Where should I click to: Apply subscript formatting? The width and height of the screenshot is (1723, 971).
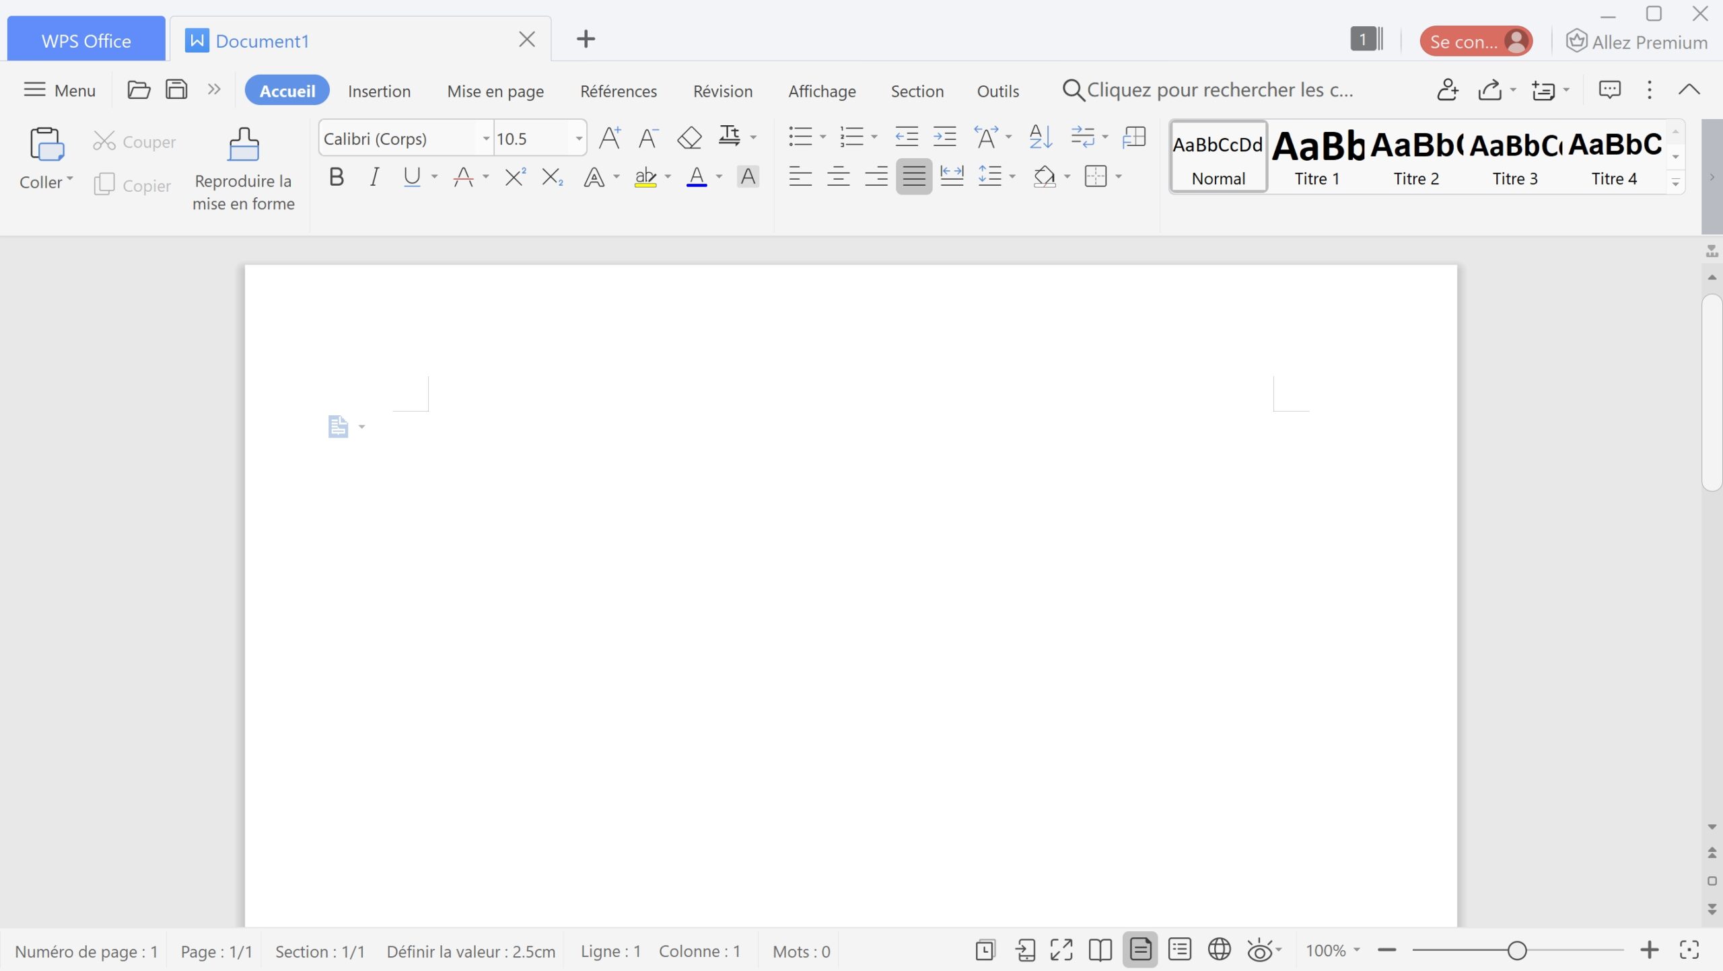[553, 177]
